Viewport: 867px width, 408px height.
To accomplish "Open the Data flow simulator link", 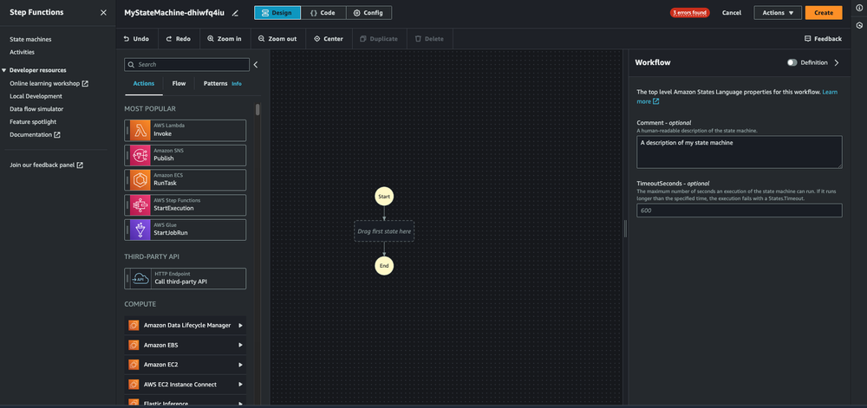I will click(36, 109).
